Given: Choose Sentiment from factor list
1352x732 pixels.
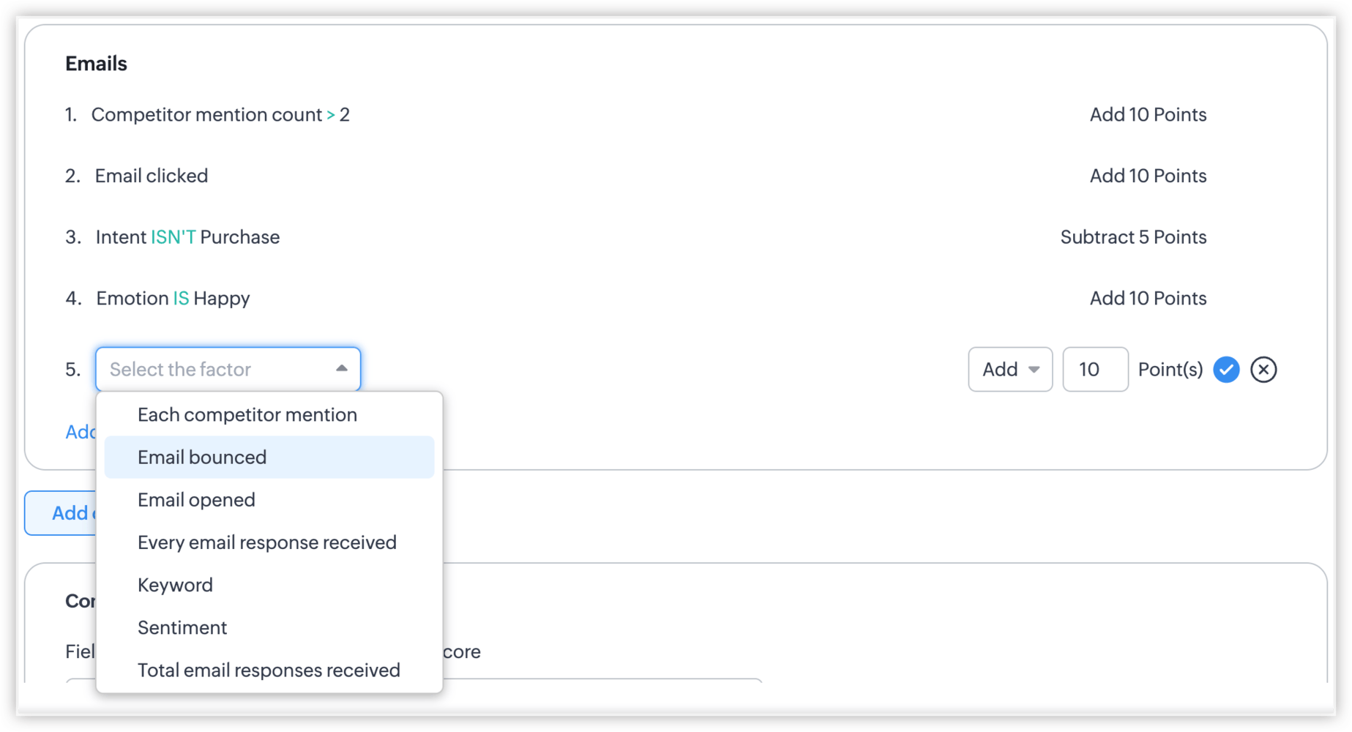Looking at the screenshot, I should pos(182,627).
